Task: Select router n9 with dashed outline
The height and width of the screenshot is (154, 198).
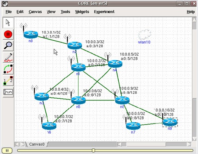Action: 170,122
